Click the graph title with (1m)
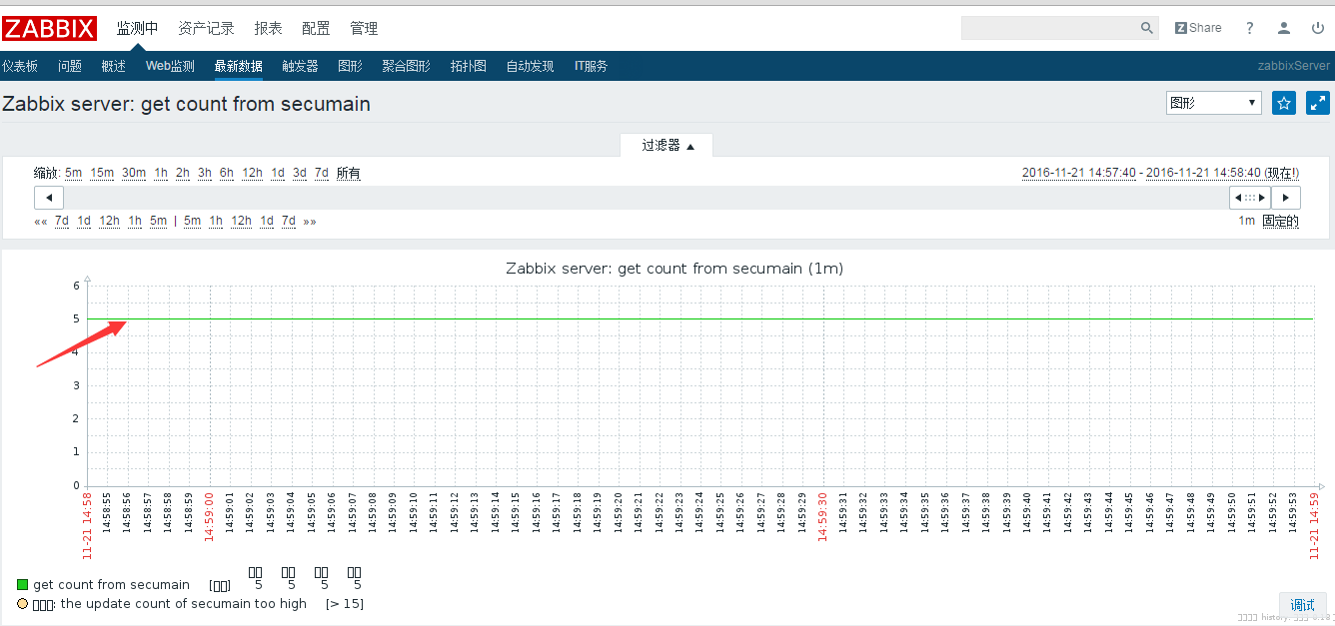This screenshot has width=1335, height=626. 674,268
